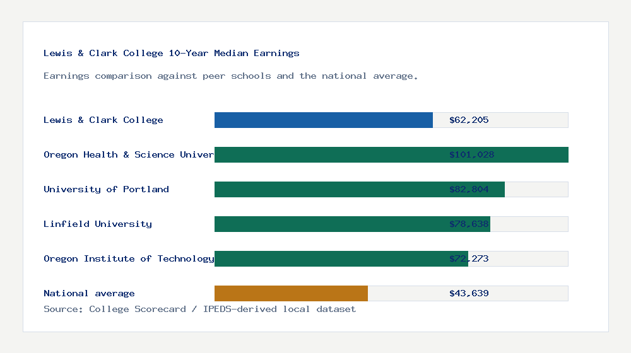
Task: Click the orange National average bar
Action: [x=291, y=294]
